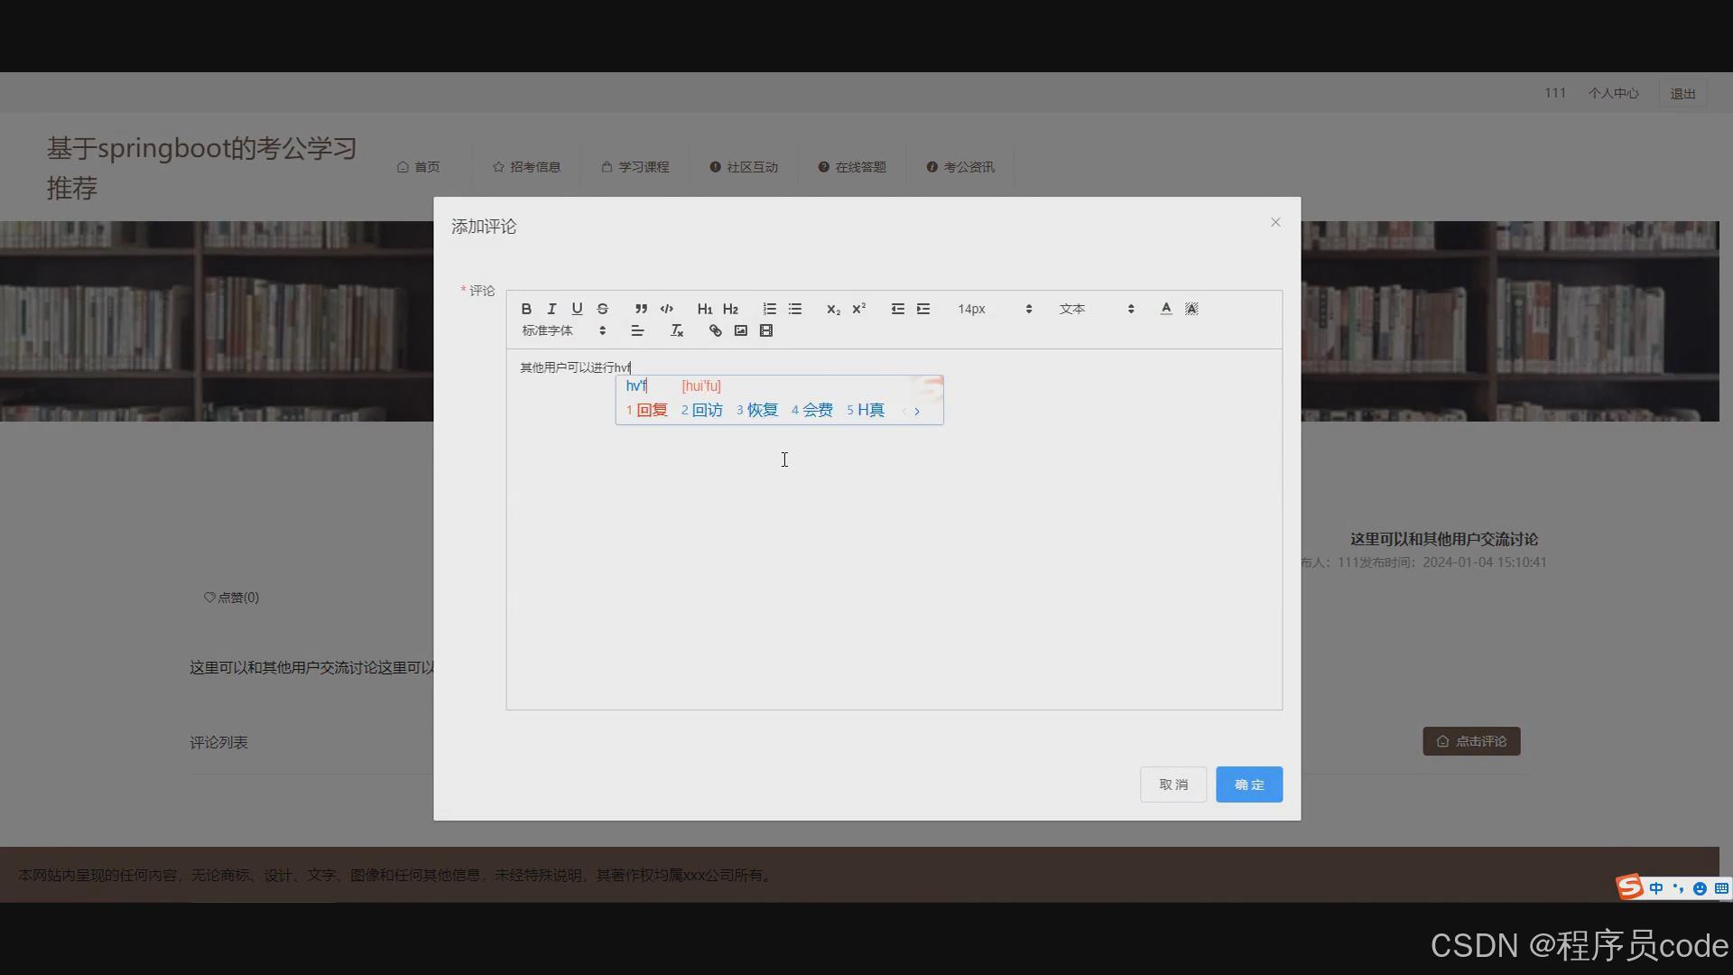This screenshot has height=975, width=1733.
Task: Insert a hyperlink
Action: [x=715, y=331]
